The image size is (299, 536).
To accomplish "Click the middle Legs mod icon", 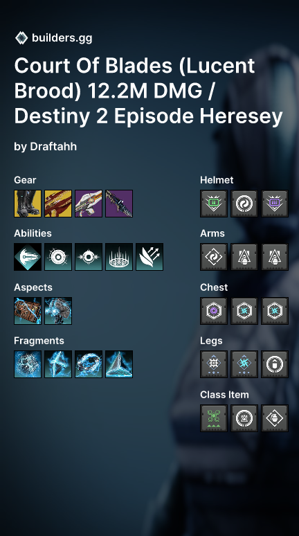I will pyautogui.click(x=244, y=364).
